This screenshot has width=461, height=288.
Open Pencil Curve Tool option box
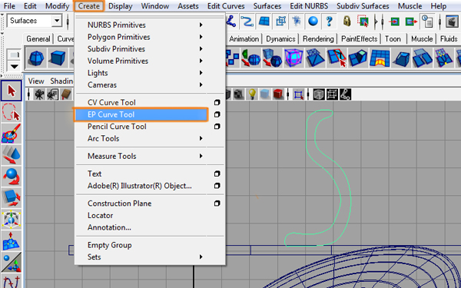tap(217, 127)
